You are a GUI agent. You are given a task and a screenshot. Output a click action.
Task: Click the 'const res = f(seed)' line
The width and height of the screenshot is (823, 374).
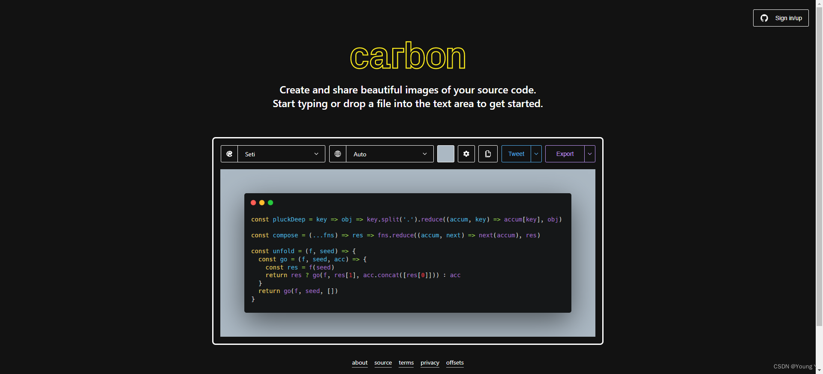(300, 267)
